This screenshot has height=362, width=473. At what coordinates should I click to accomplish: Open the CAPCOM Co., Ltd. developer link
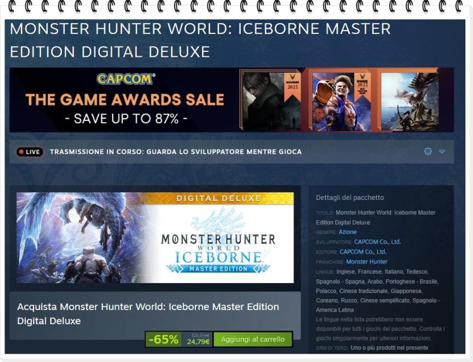(378, 242)
